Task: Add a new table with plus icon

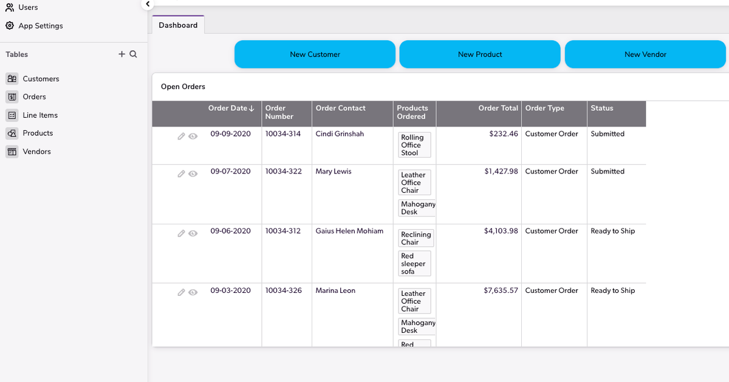Action: [x=122, y=54]
